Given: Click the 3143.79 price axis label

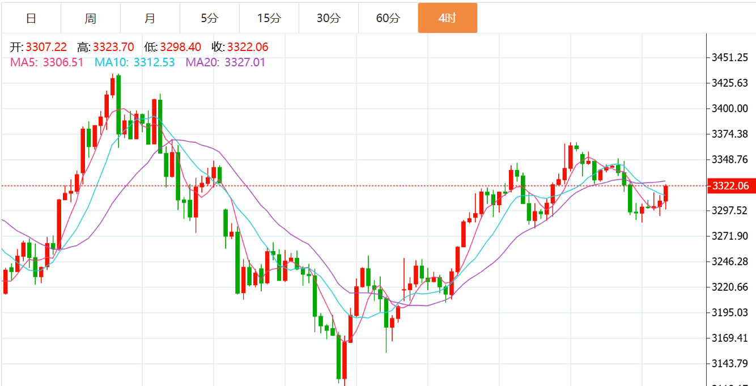Looking at the screenshot, I should (x=730, y=363).
